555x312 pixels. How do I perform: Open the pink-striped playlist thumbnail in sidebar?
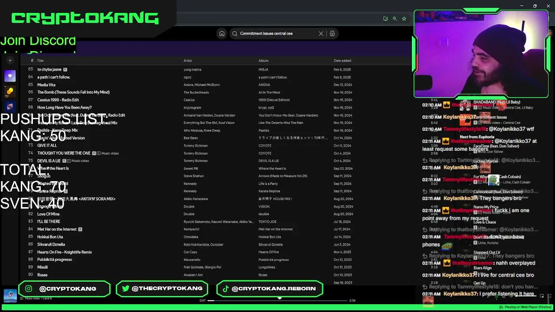click(x=10, y=107)
